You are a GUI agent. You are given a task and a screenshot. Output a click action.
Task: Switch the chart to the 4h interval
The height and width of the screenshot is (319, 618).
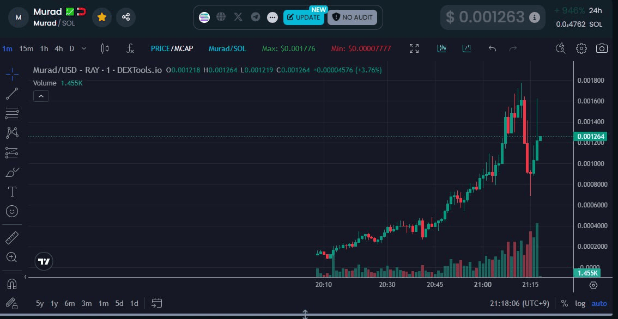pos(59,49)
